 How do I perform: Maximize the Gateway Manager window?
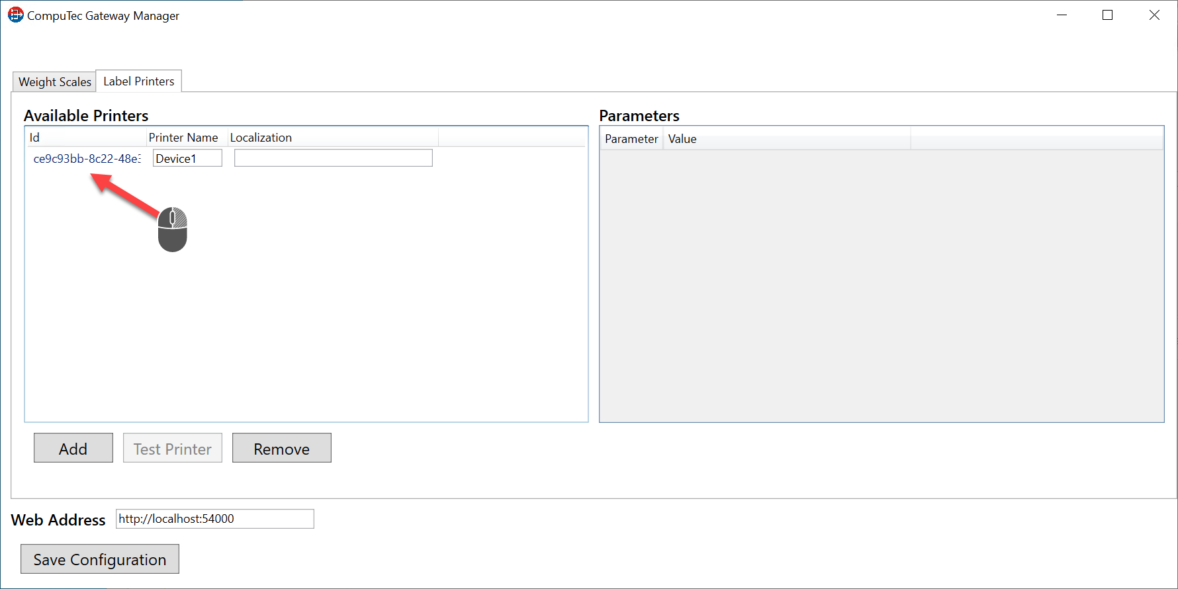click(1107, 15)
